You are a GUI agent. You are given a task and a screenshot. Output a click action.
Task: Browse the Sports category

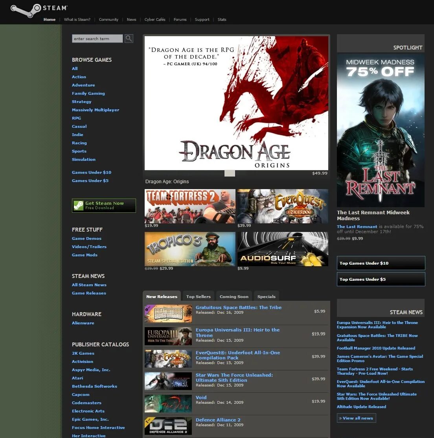click(x=79, y=151)
